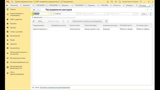Go to the home page icon
The width and height of the screenshot is (160, 90).
tap(7, 5)
